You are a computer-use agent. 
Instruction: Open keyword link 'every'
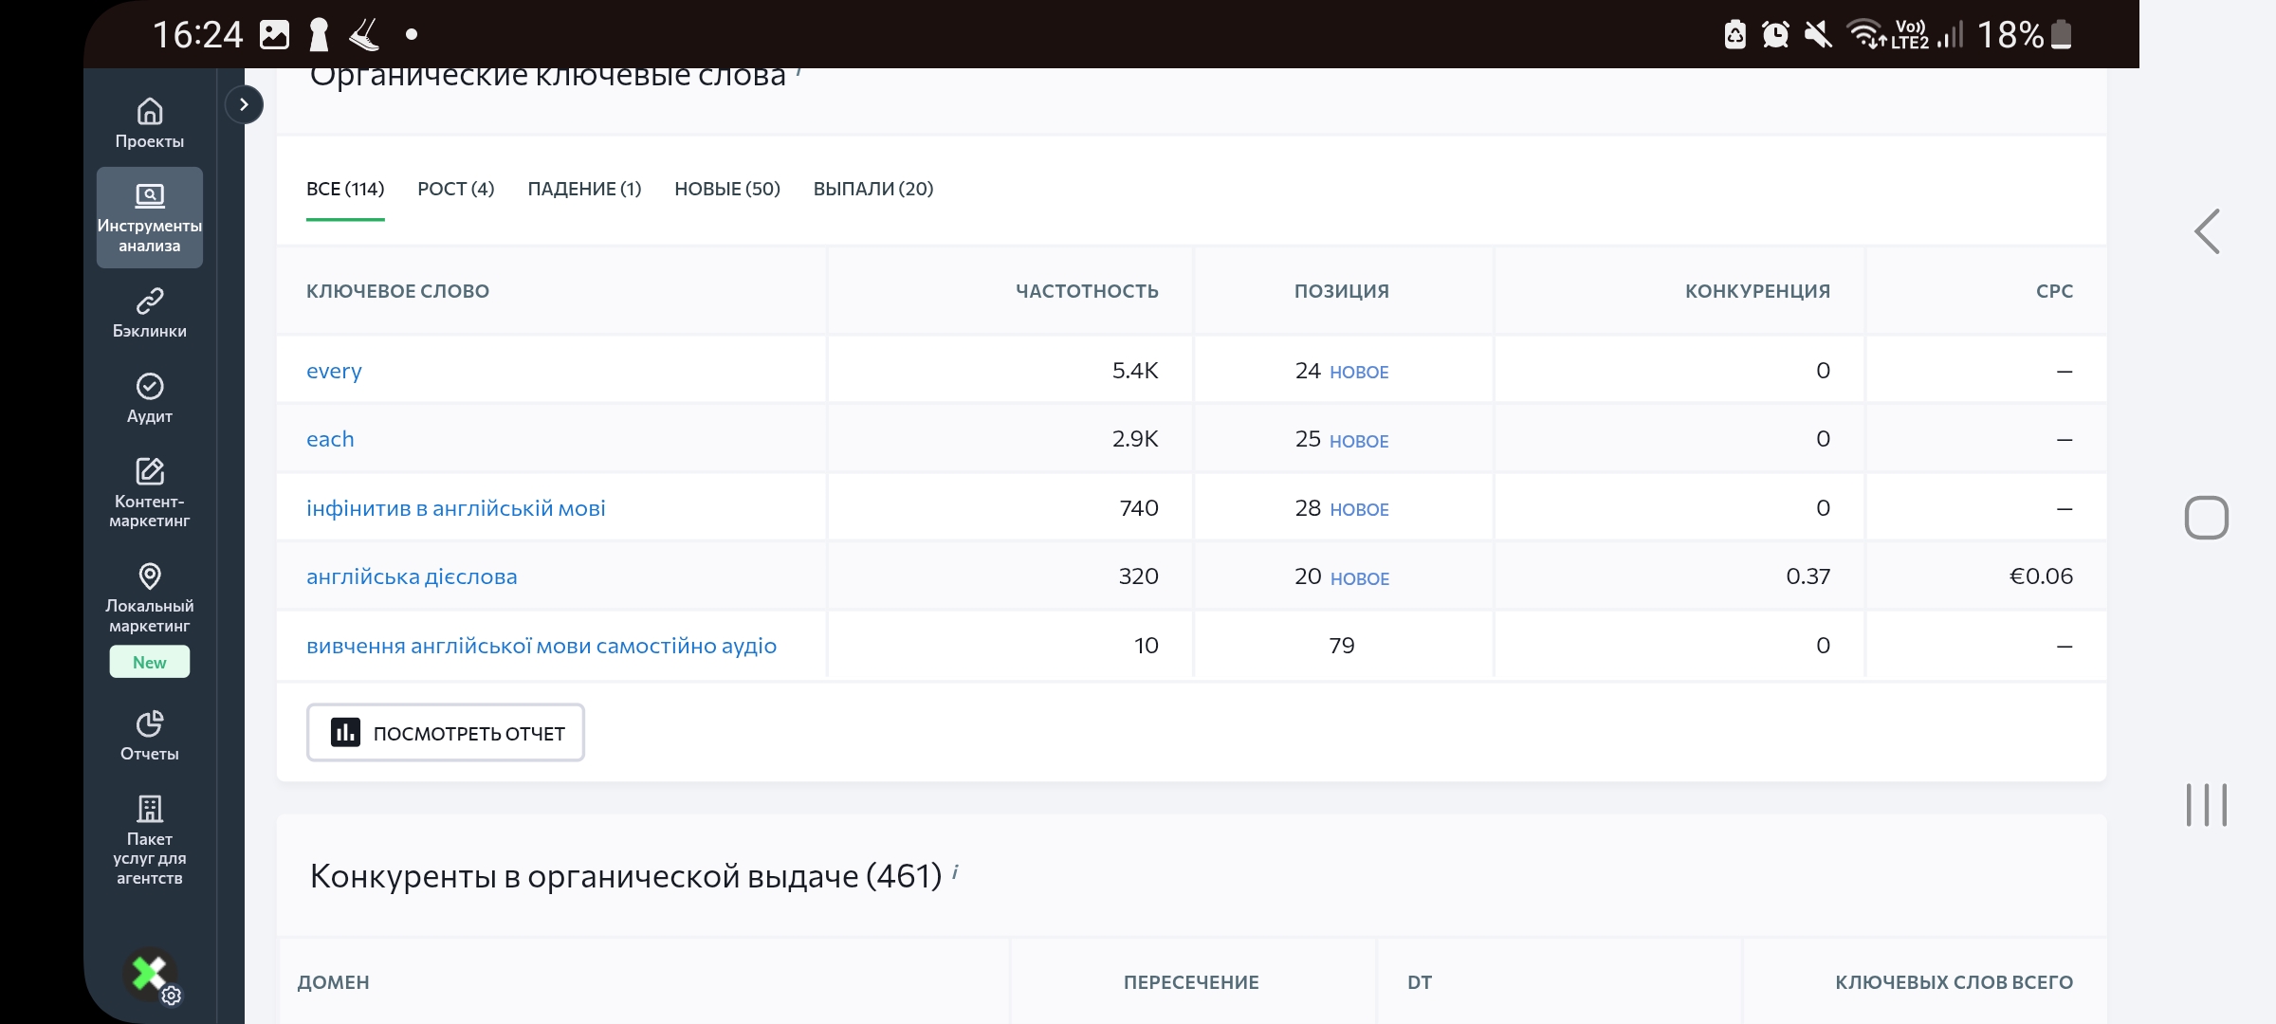click(x=334, y=371)
